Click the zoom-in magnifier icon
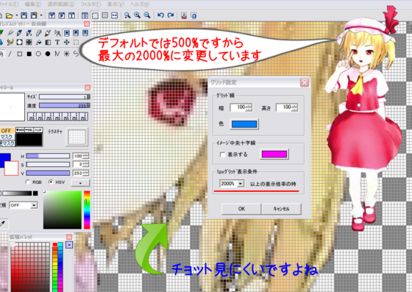Viewport: 412px width, 292px height. 137,15
